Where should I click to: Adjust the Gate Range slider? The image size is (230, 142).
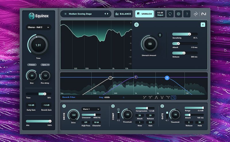(x=194, y=108)
